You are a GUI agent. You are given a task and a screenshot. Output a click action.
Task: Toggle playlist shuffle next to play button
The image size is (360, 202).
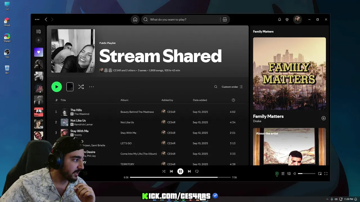(x=81, y=87)
